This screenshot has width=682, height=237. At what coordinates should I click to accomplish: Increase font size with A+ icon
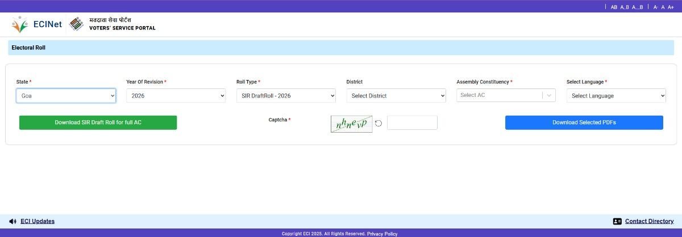(x=671, y=7)
